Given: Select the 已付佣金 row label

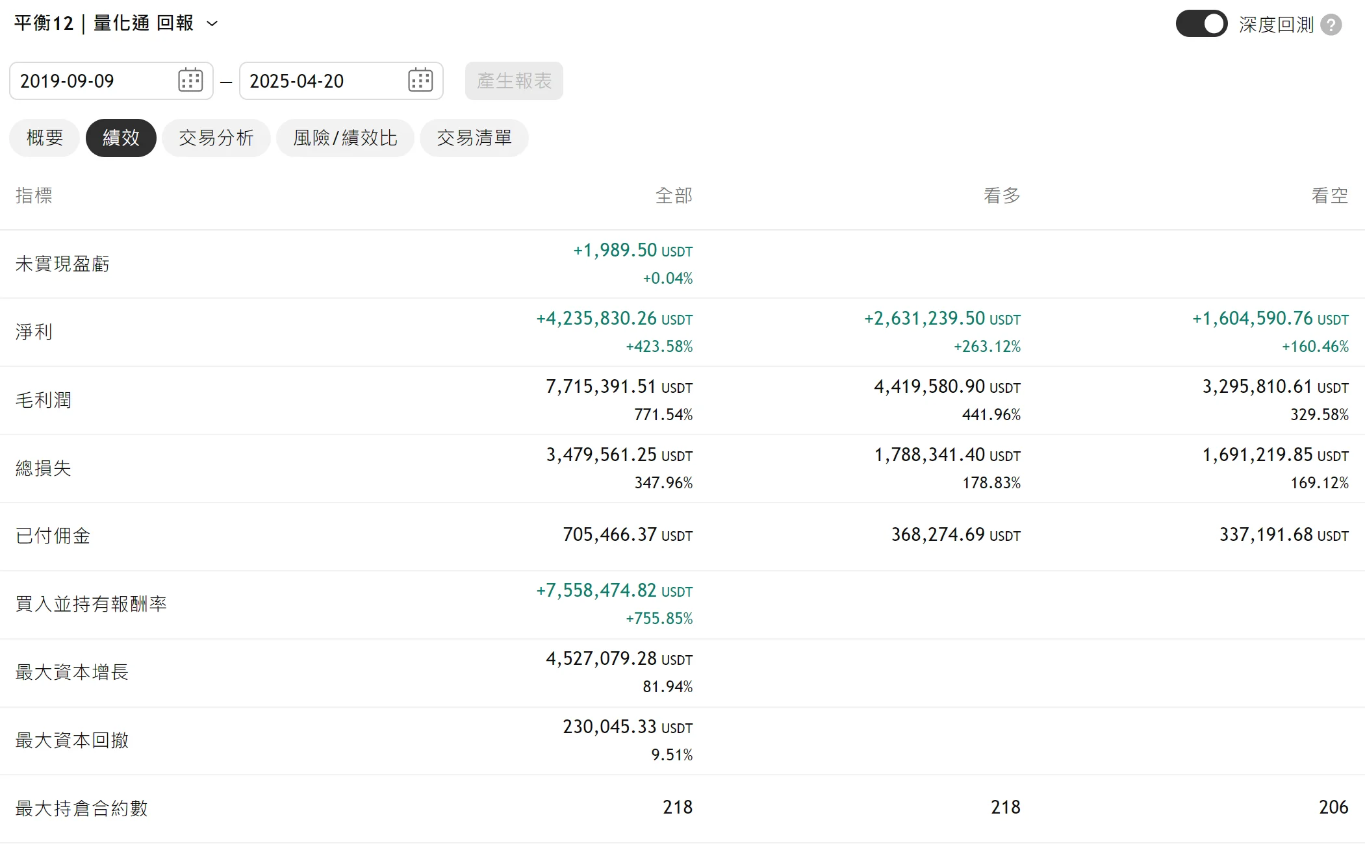Looking at the screenshot, I should coord(53,536).
